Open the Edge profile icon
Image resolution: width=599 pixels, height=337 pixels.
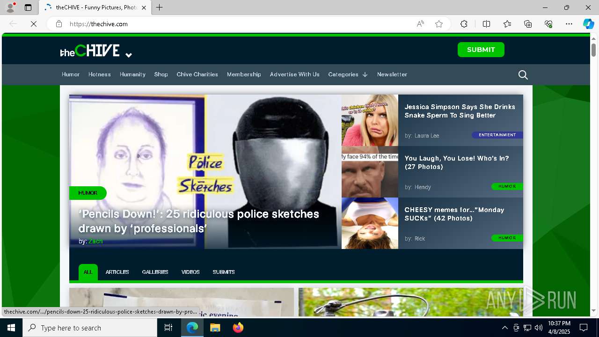(10, 7)
